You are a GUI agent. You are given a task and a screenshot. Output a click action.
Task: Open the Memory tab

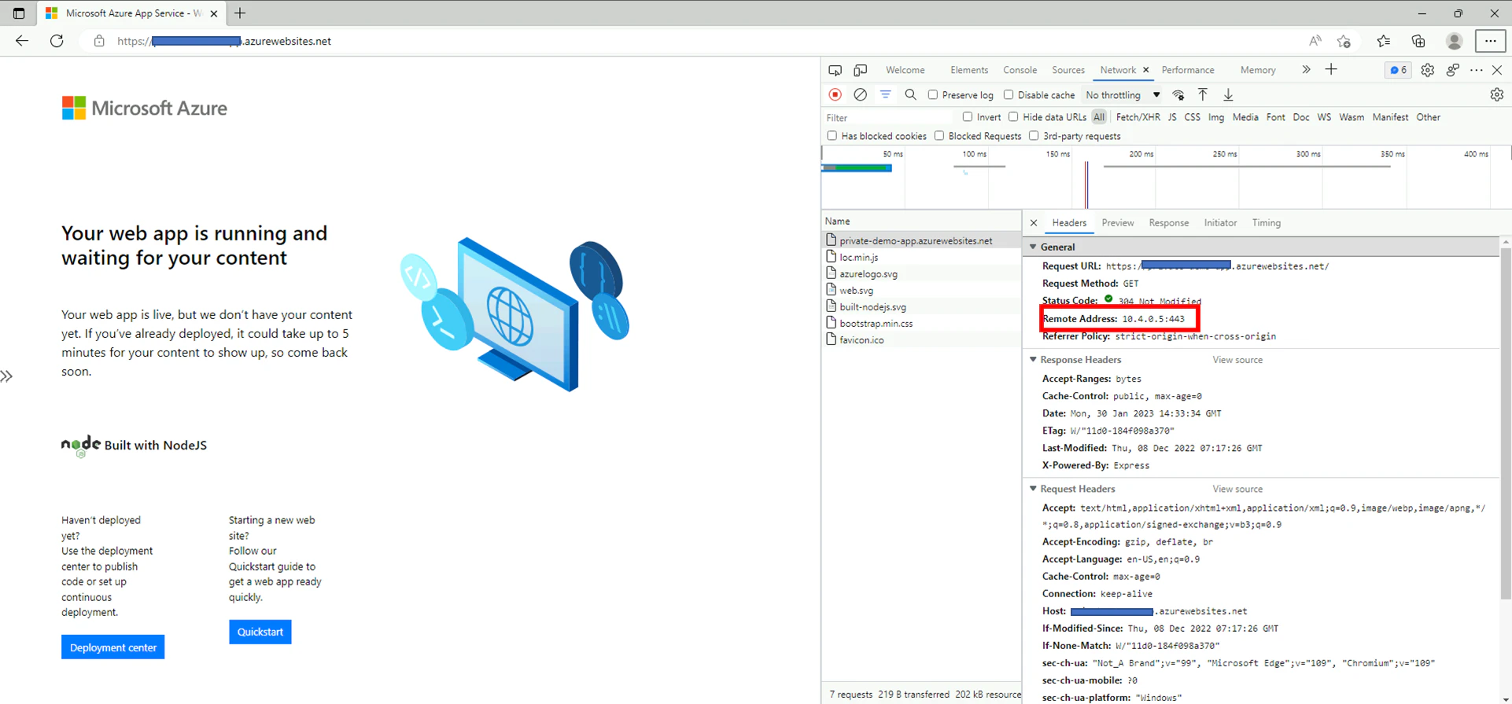(x=1258, y=70)
